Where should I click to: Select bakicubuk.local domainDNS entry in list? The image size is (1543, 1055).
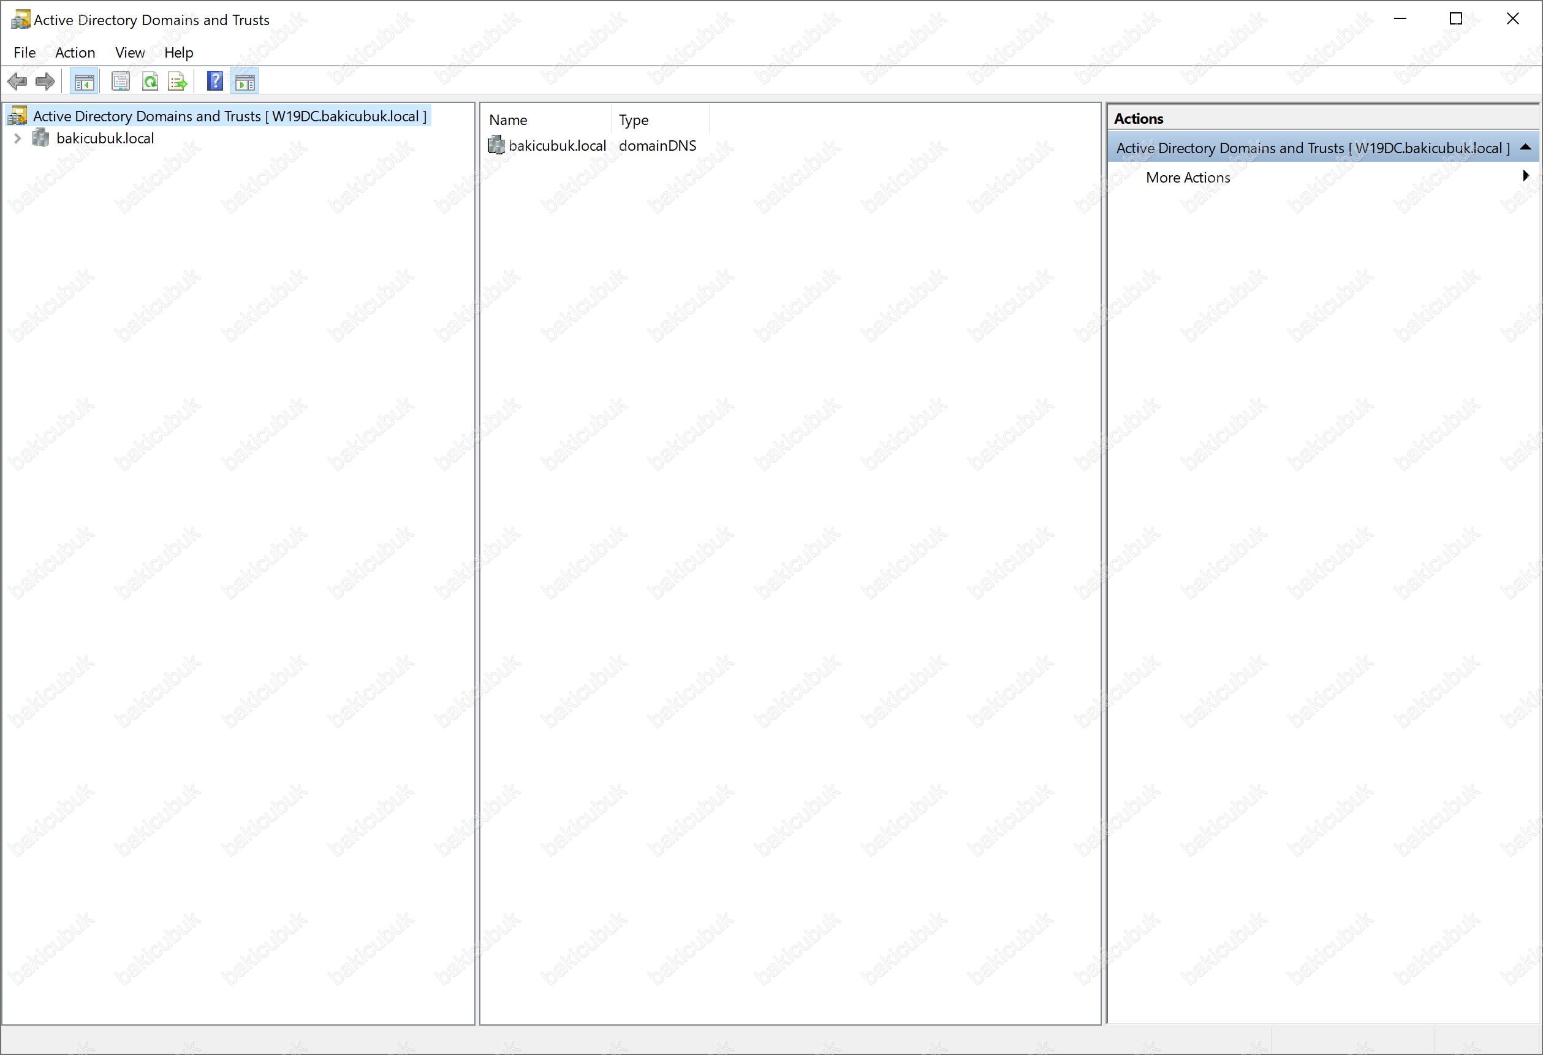tap(556, 145)
